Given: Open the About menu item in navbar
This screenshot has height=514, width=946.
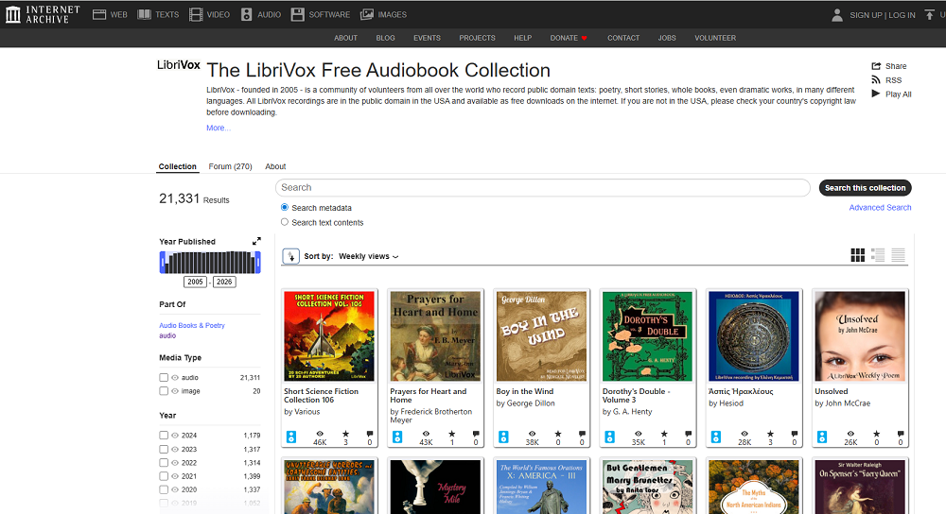Looking at the screenshot, I should (345, 38).
